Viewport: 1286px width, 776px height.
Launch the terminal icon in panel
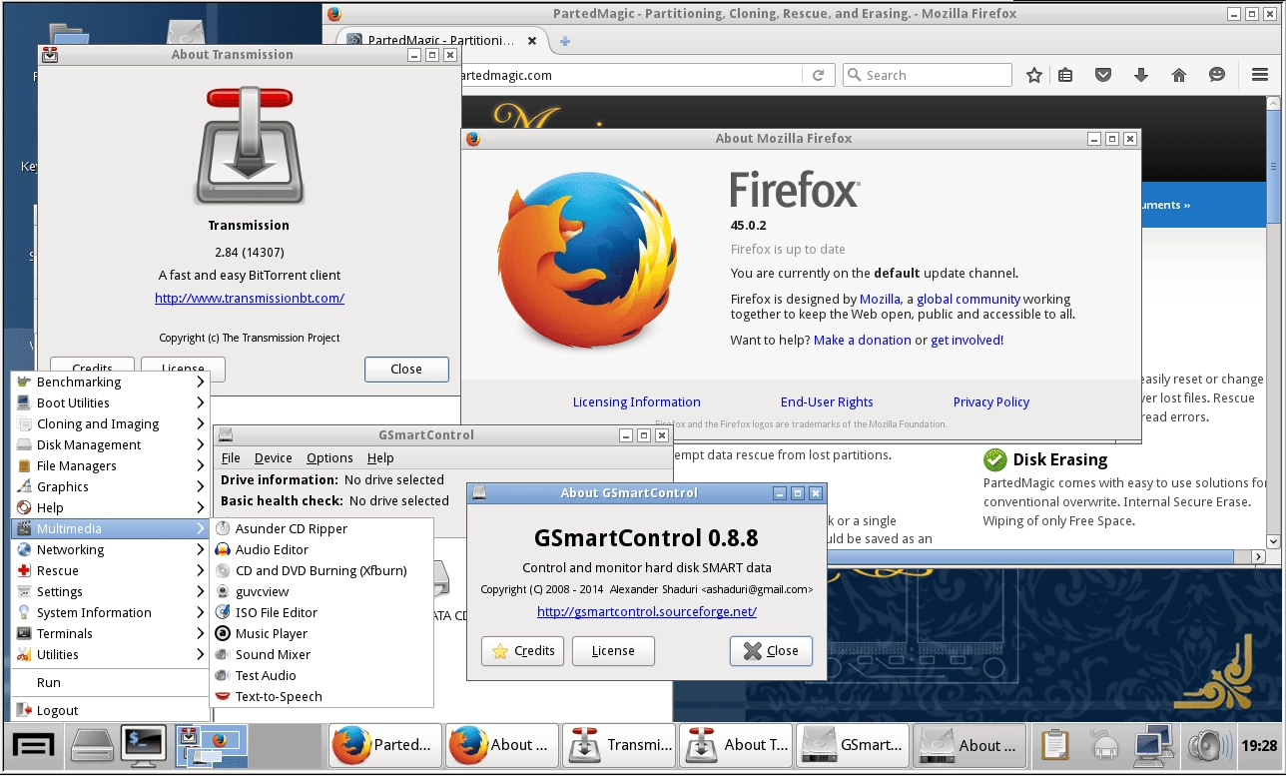[x=143, y=745]
